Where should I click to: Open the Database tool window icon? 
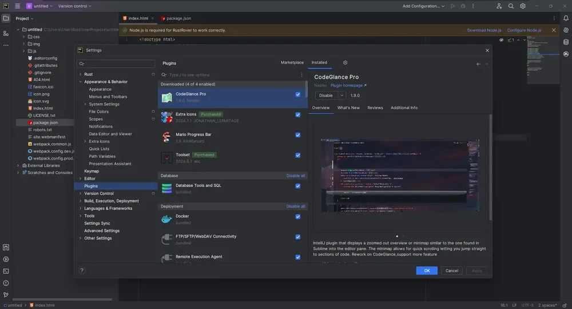click(566, 42)
